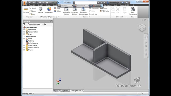Click the Find Component binoculars
The height and width of the screenshot is (96, 171).
(133, 11)
